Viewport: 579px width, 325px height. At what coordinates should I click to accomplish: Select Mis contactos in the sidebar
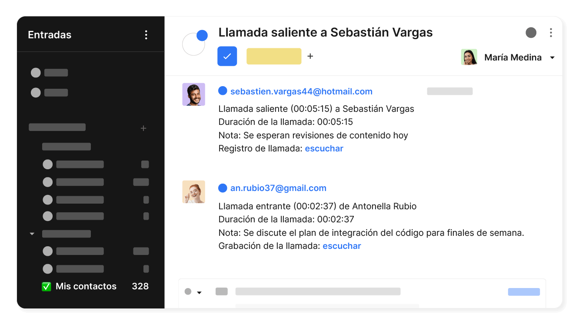[x=86, y=286]
